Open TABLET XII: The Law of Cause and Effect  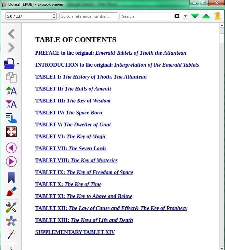click(111, 208)
